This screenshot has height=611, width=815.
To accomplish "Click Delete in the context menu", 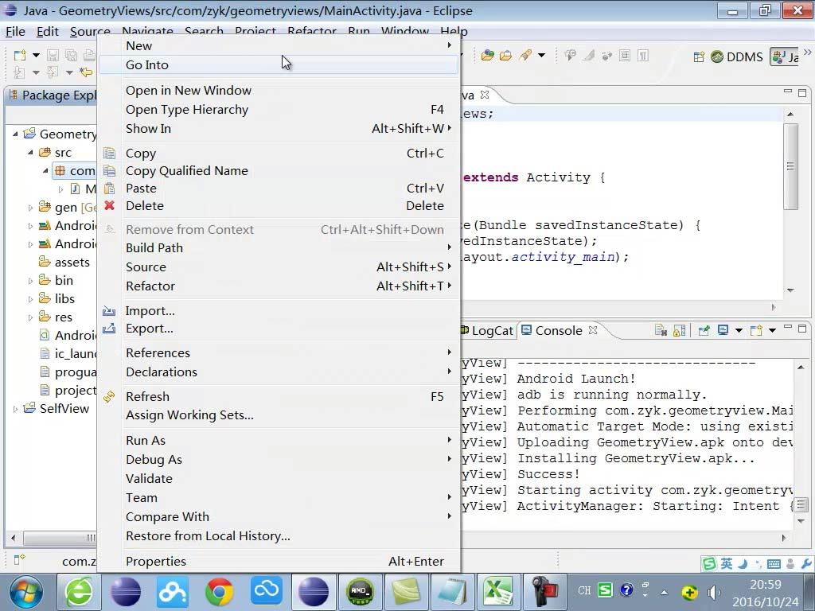I will tap(144, 205).
